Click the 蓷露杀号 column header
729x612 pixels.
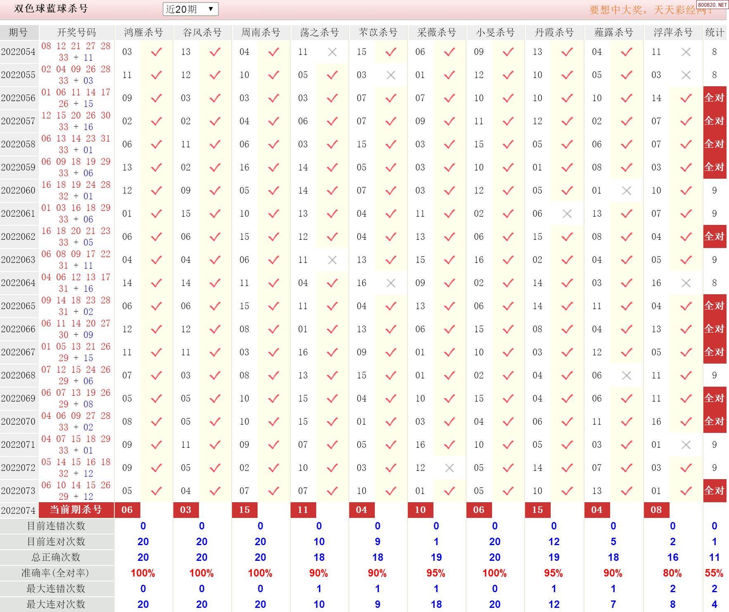click(x=614, y=32)
